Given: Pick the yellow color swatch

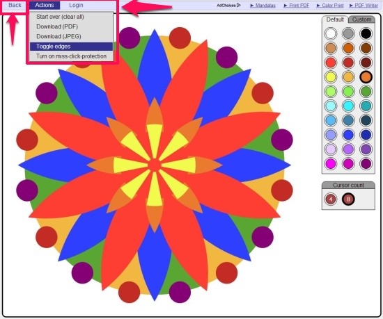Looking at the screenshot, I should click(x=331, y=77).
